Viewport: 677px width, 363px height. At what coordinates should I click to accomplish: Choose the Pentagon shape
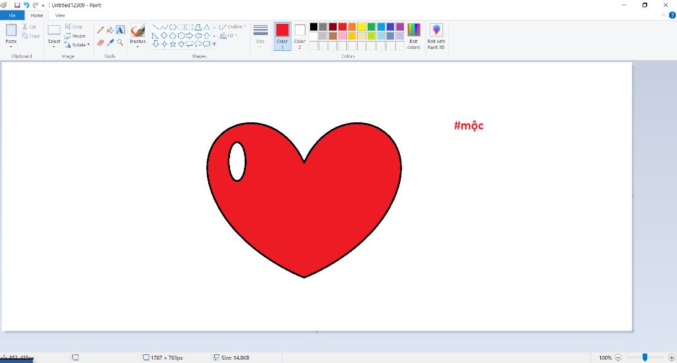pyautogui.click(x=173, y=36)
